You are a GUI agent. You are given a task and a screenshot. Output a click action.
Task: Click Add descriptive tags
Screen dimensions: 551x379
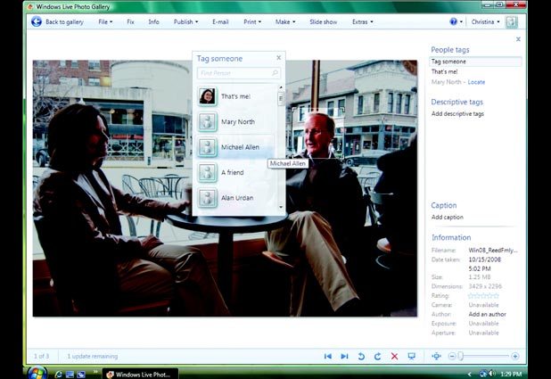tap(457, 114)
